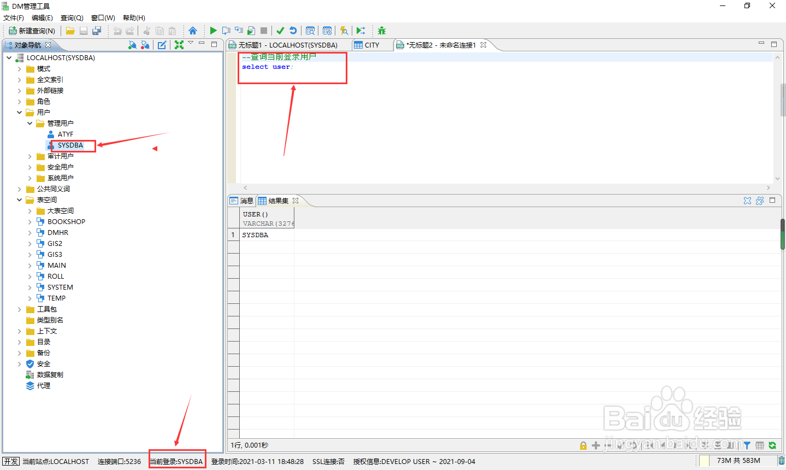Click the paste clipboard icon
Screen dimensions: 786x470
tap(173, 31)
